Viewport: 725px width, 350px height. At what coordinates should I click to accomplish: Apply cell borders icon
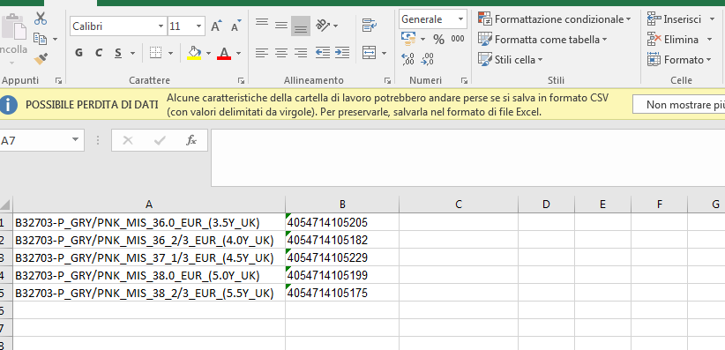(156, 53)
